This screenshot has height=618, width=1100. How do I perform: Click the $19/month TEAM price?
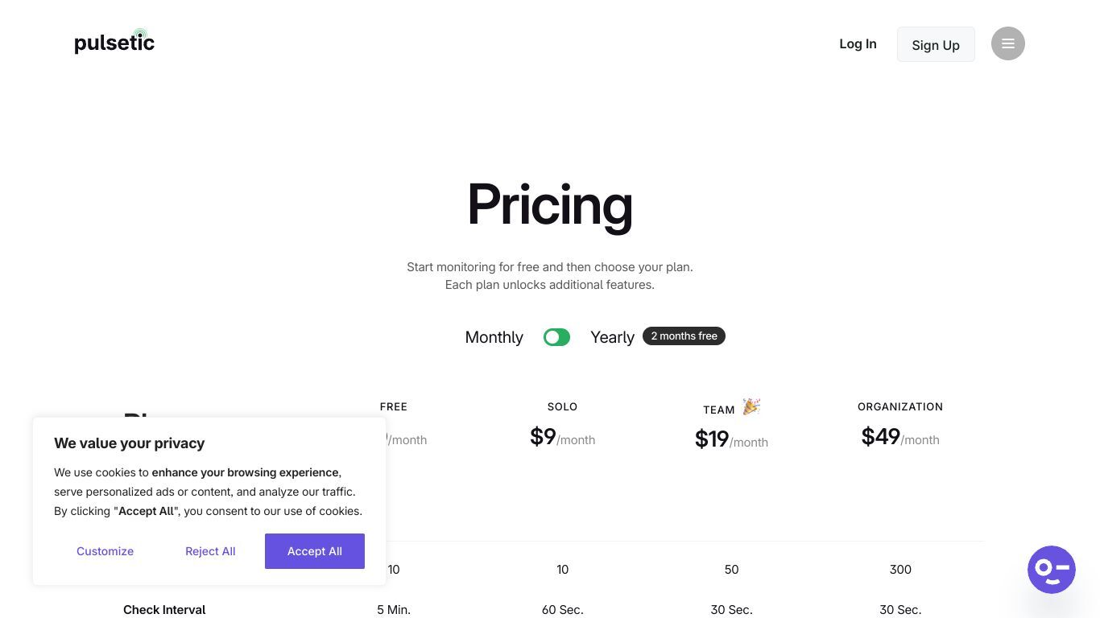pyautogui.click(x=731, y=439)
